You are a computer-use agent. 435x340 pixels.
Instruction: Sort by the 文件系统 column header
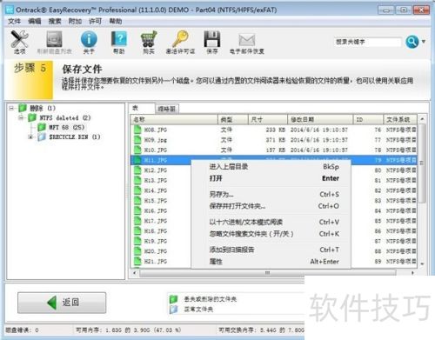tap(400, 119)
